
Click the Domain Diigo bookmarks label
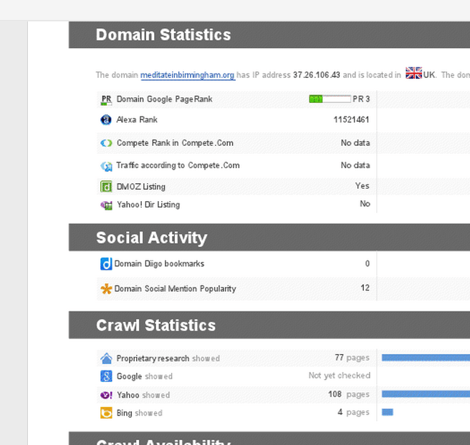point(159,264)
